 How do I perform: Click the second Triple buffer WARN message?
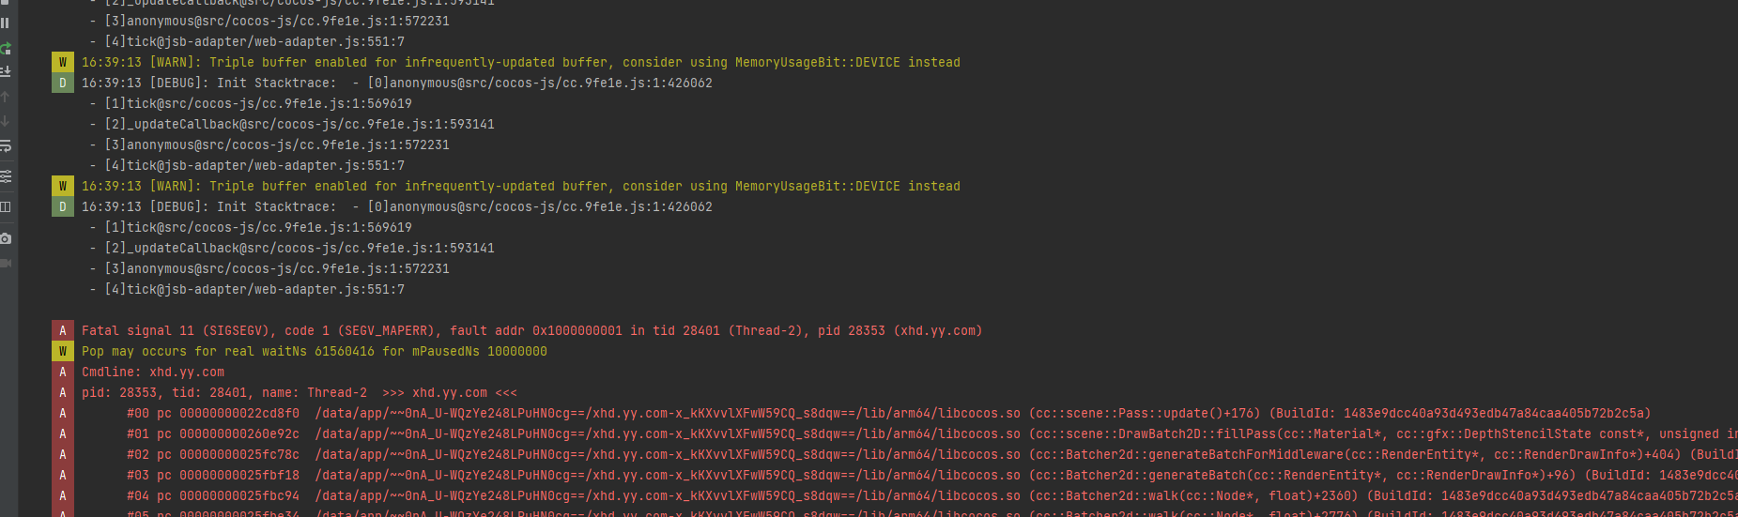click(x=520, y=186)
